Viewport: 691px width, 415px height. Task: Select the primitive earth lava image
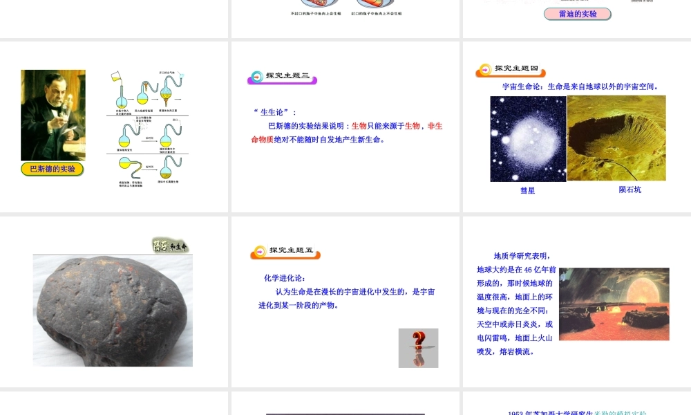coord(614,304)
